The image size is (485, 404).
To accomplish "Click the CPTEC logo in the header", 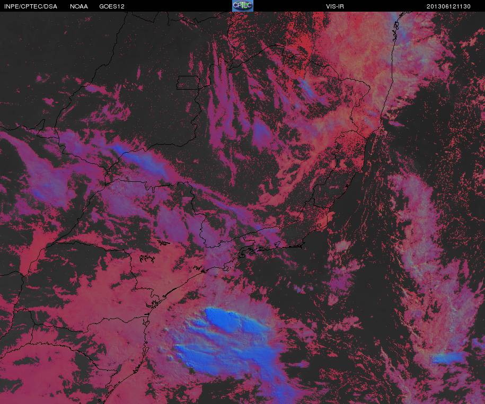I will tap(243, 6).
